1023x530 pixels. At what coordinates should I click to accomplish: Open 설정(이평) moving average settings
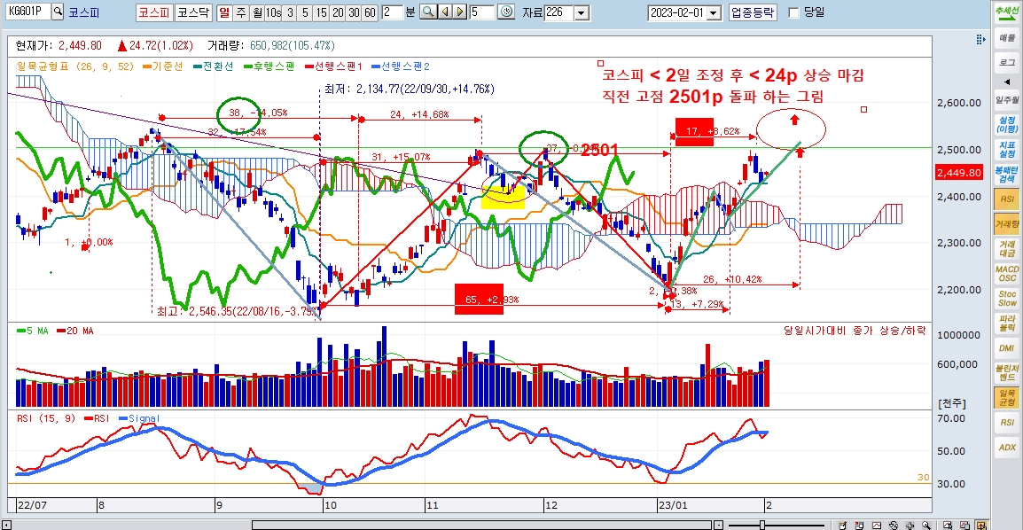tap(1007, 124)
